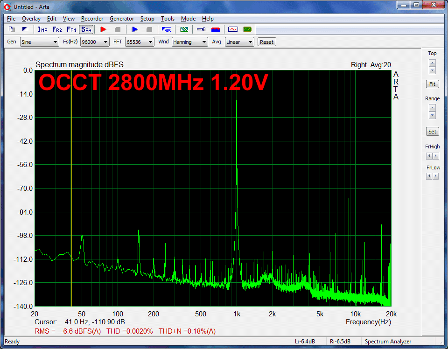Open the Edit menu
Image resolution: width=448 pixels, height=349 pixels.
pyautogui.click(x=52, y=19)
